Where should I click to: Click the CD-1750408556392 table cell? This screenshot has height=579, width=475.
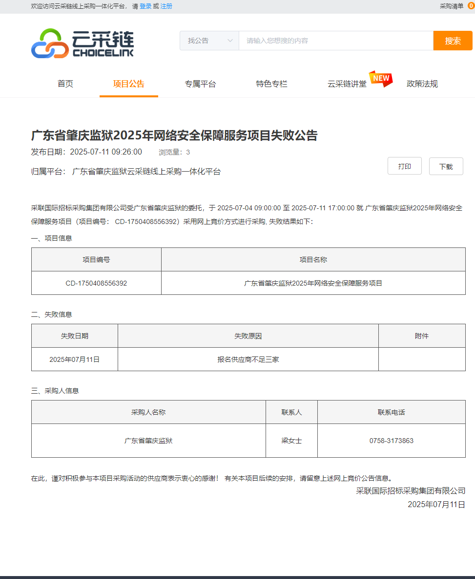point(96,283)
